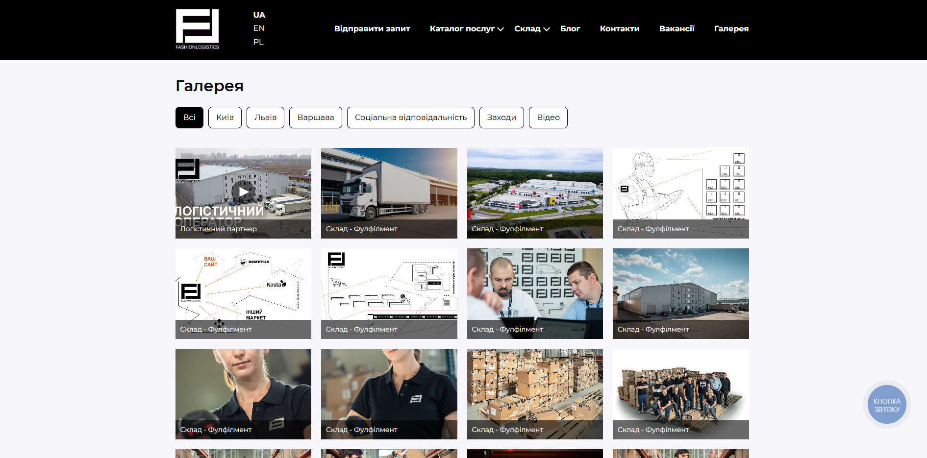Navigate to Галерея section
The image size is (927, 458).
[731, 29]
